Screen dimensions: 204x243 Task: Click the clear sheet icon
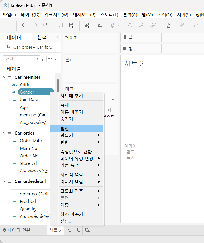112,25
